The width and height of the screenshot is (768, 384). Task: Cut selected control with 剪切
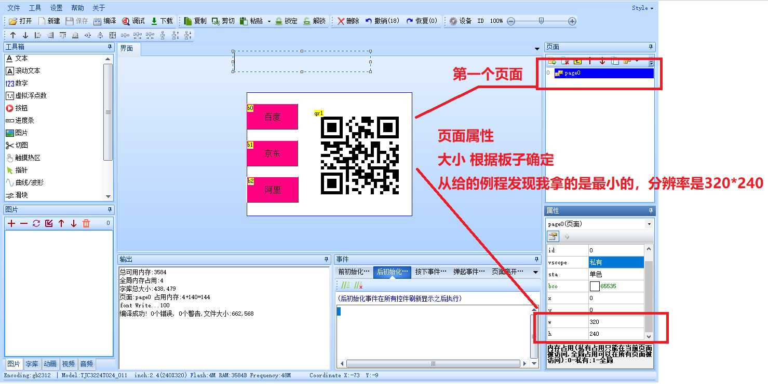click(223, 21)
